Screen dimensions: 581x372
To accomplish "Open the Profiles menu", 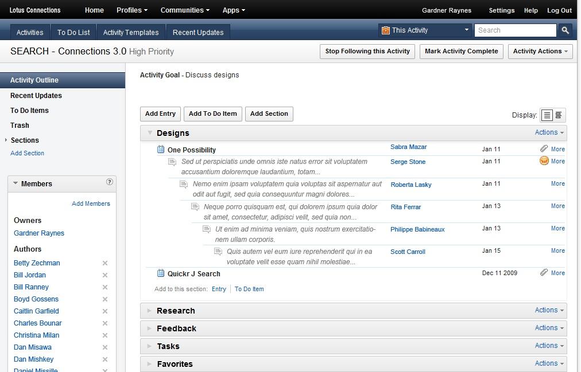I will click(132, 10).
